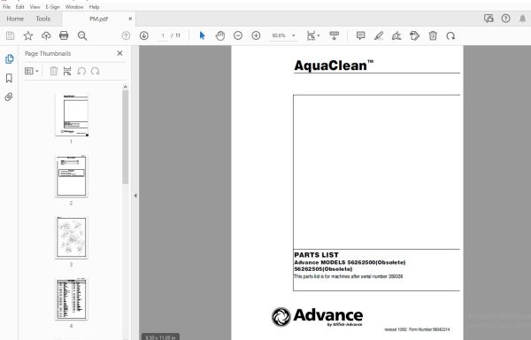Click the AquaClean title text

pos(334,66)
